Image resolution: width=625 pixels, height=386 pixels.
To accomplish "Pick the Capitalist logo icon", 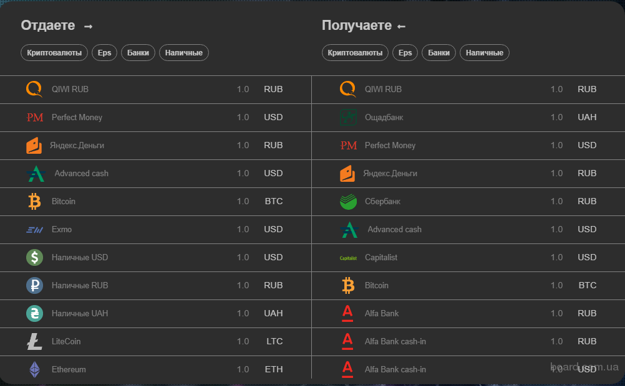I will tap(348, 258).
